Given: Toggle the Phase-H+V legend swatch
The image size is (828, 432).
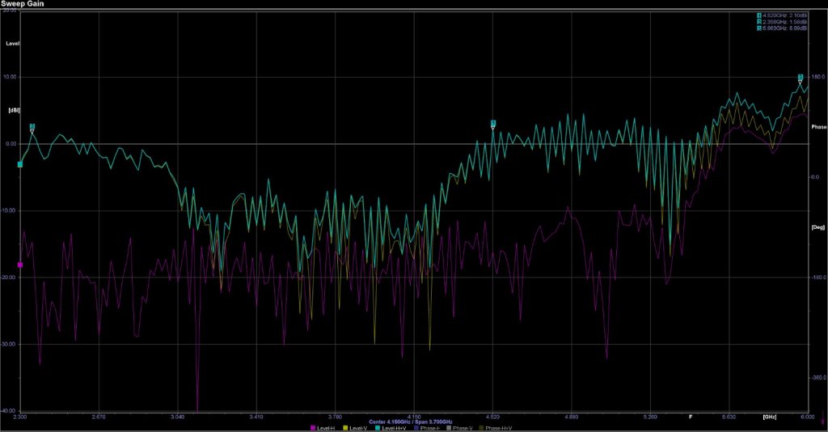Looking at the screenshot, I should (481, 428).
